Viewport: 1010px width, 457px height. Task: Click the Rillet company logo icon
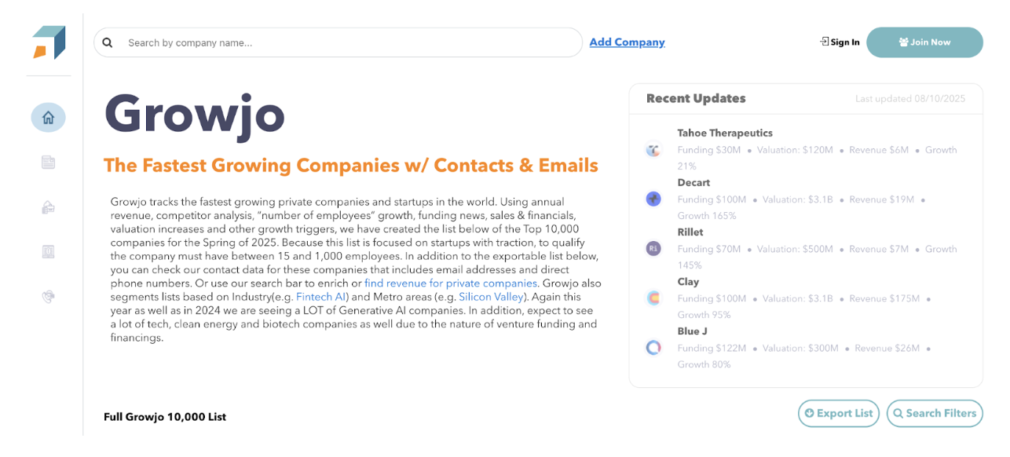(653, 249)
